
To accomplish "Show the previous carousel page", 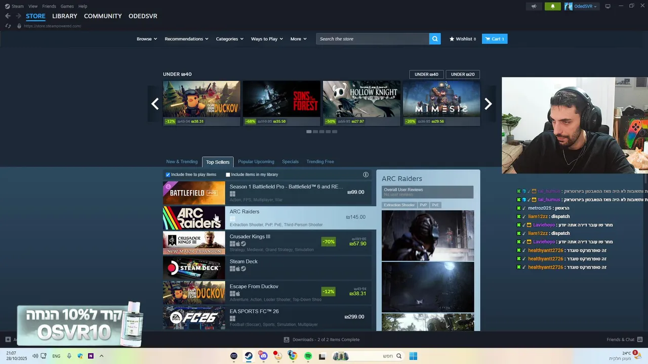I will tap(155, 104).
